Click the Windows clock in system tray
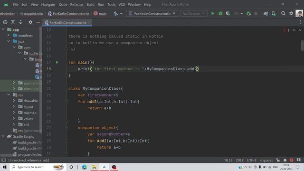Screen dimensions: 304x171 [286, 167]
